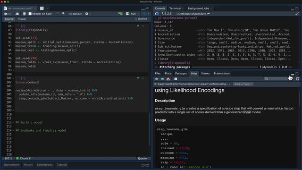Click the source editor vertical scrollbar
Viewport: 302px width, 170px height.
pyautogui.click(x=150, y=129)
